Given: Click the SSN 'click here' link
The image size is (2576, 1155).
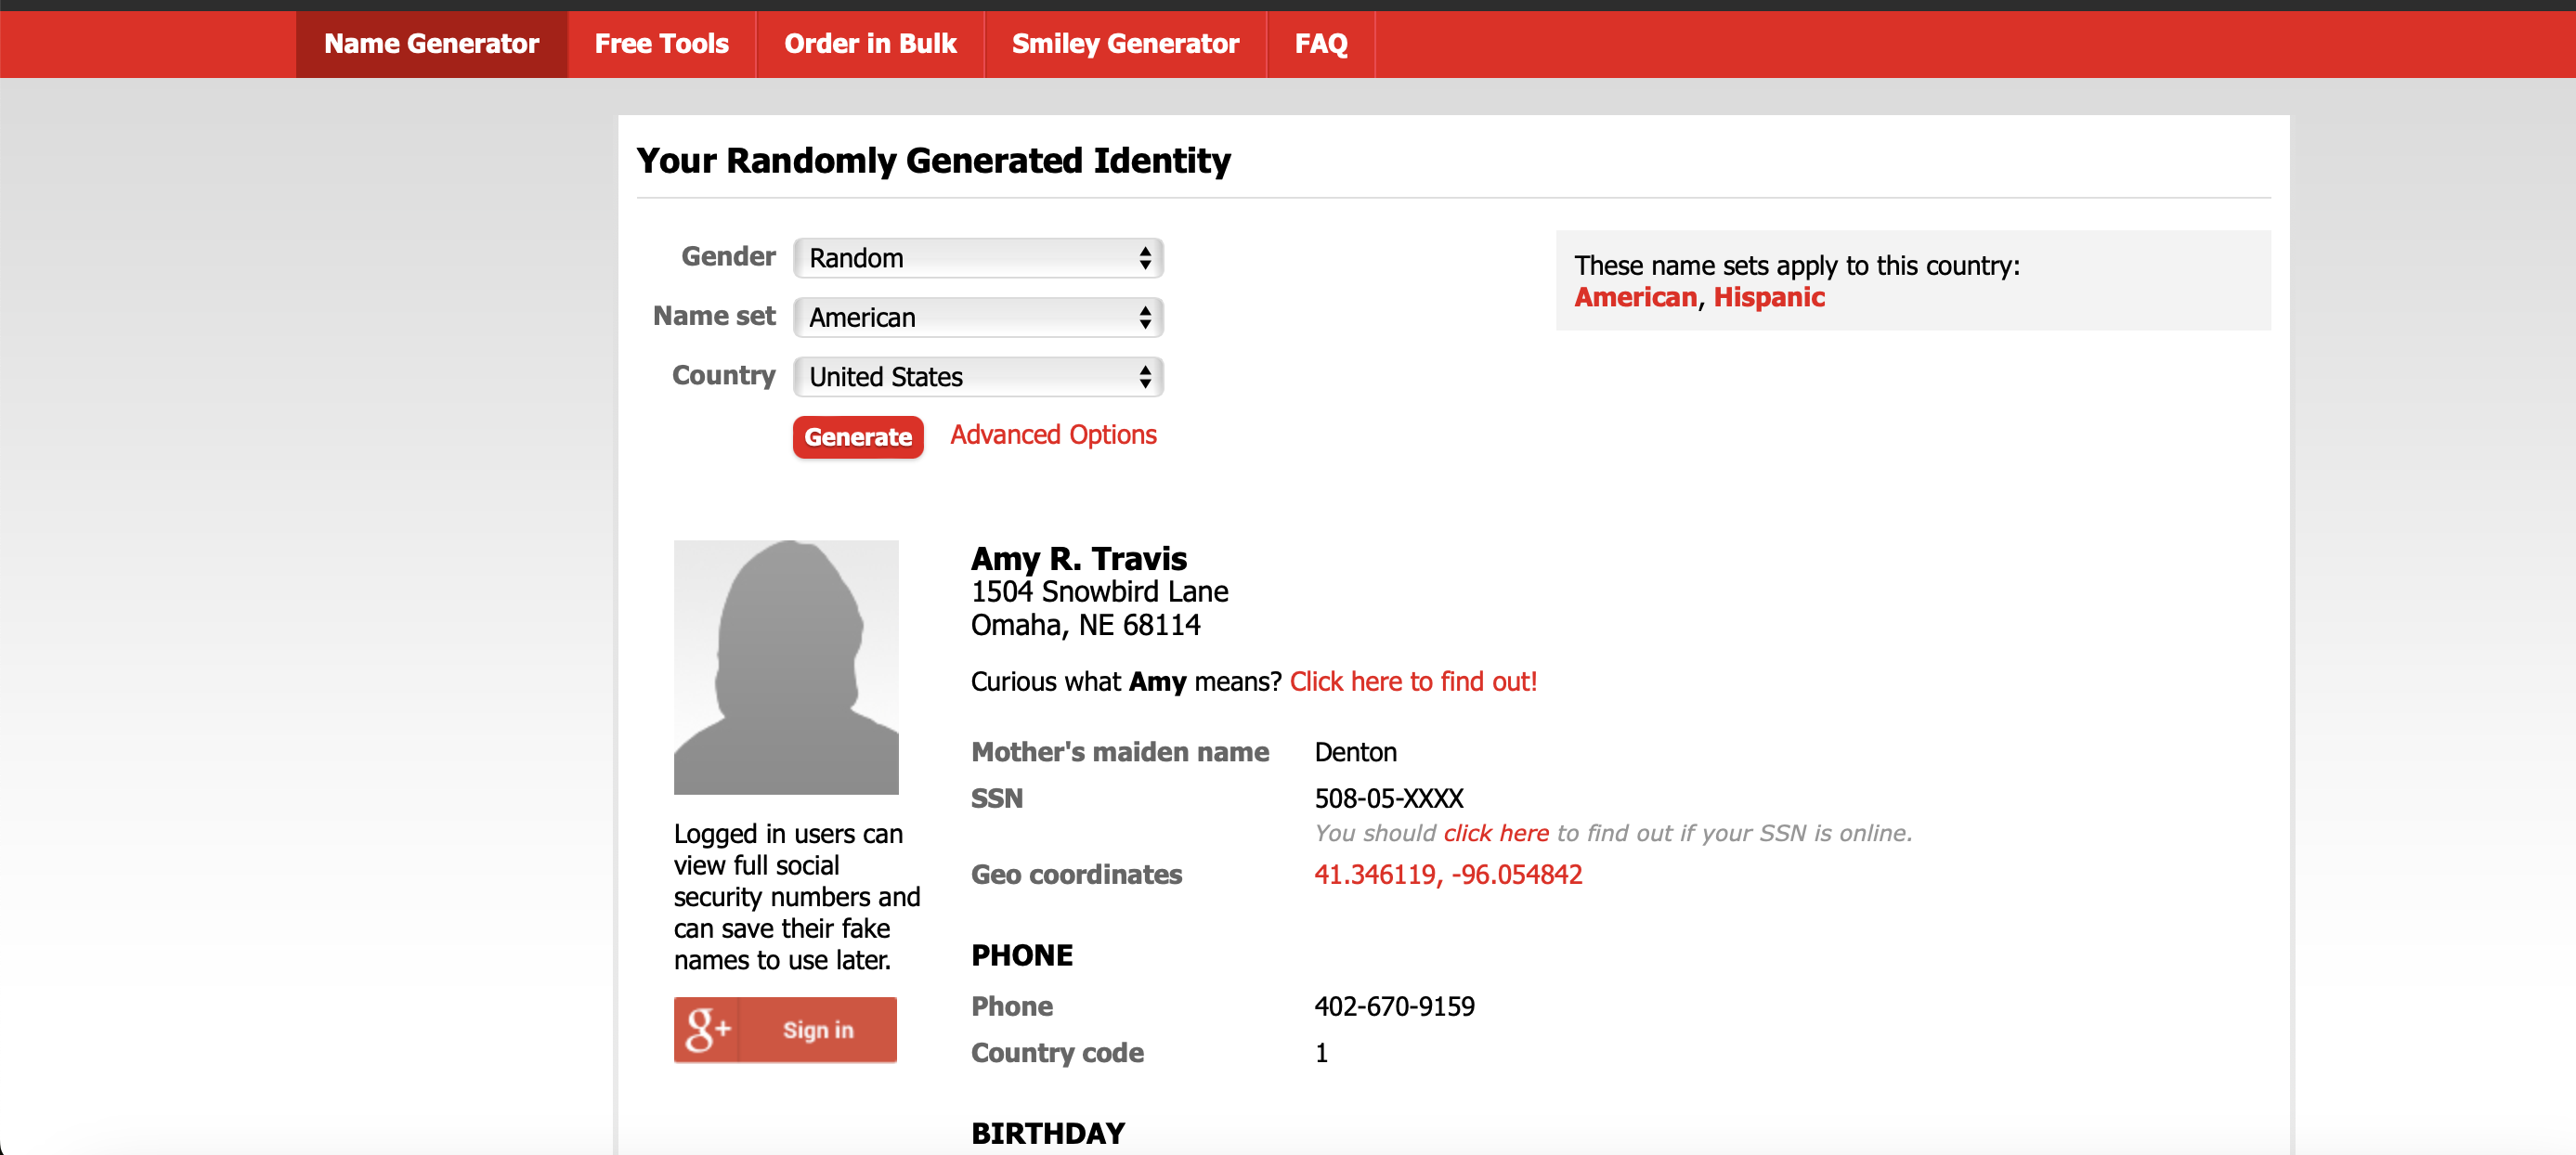Looking at the screenshot, I should tap(1495, 833).
